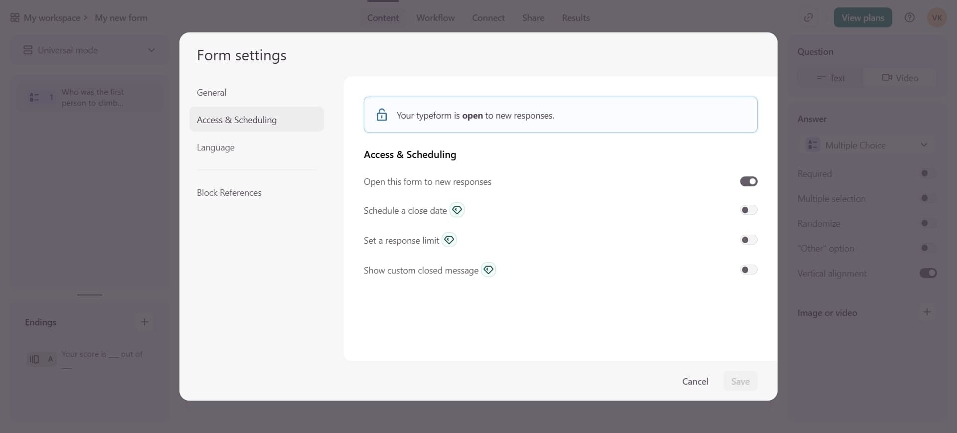Select Access & Scheduling settings section
The width and height of the screenshot is (957, 433).
256,120
